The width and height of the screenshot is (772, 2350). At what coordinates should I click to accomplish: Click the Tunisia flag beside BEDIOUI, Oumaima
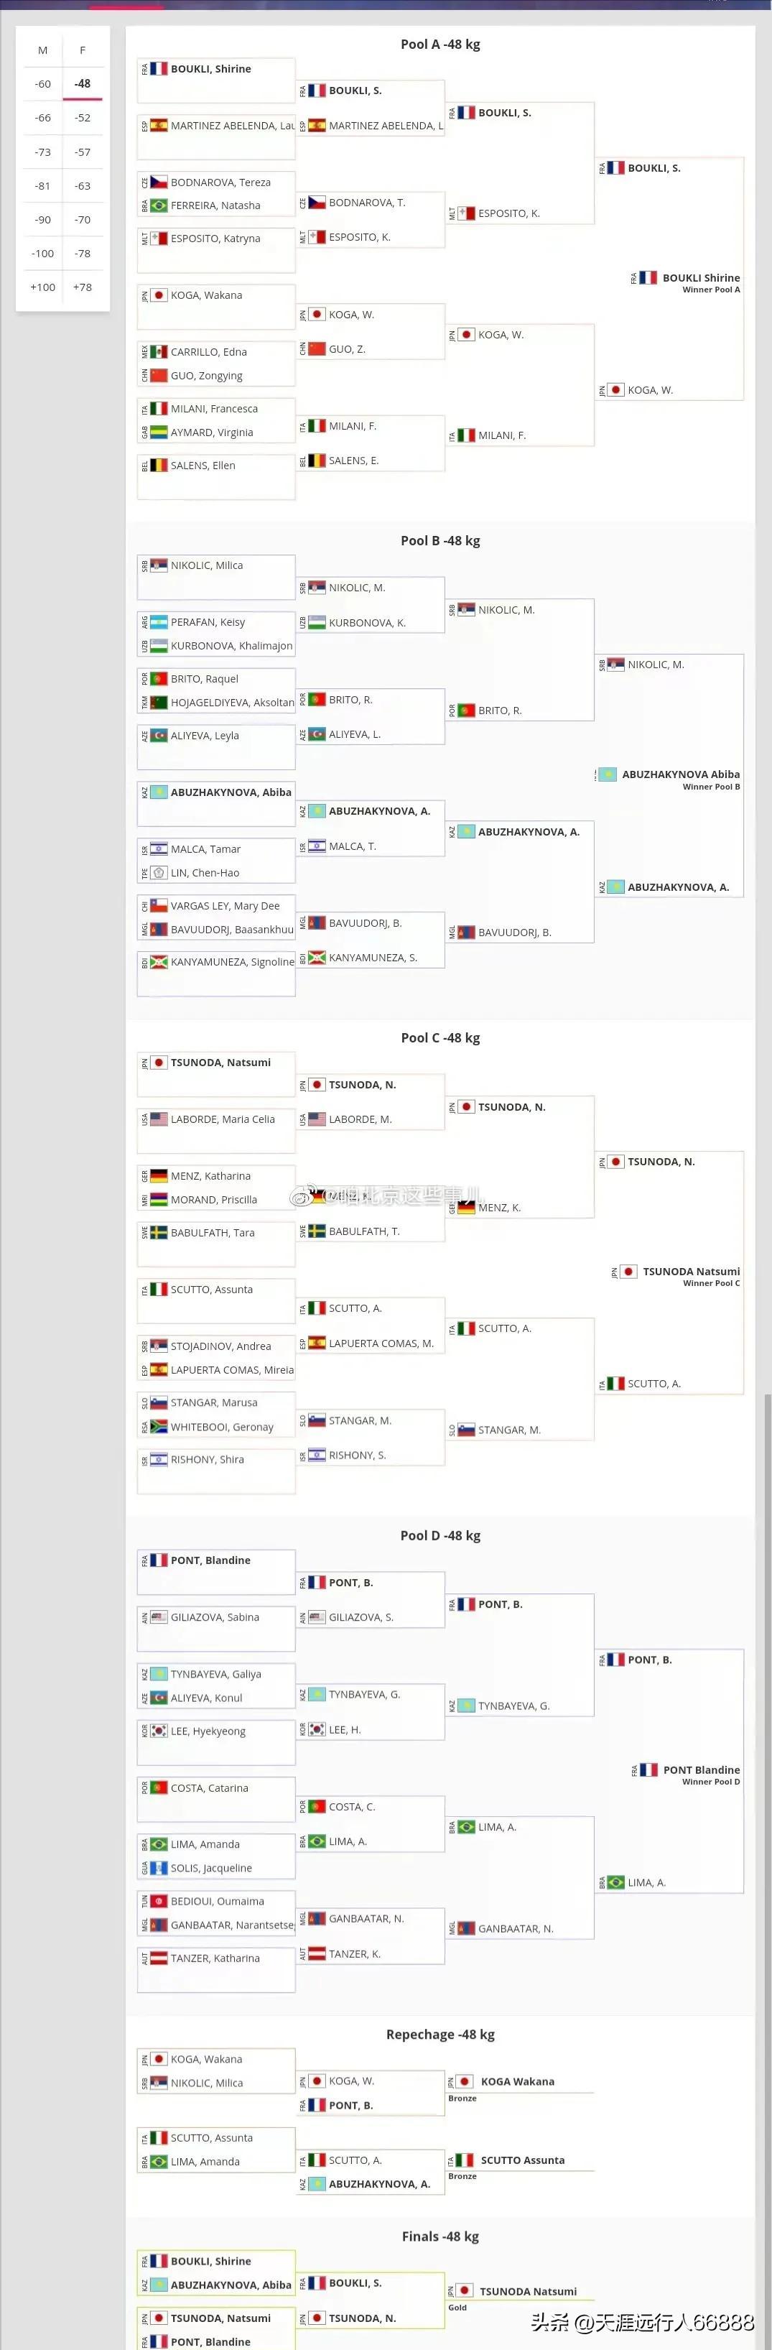[x=159, y=1901]
